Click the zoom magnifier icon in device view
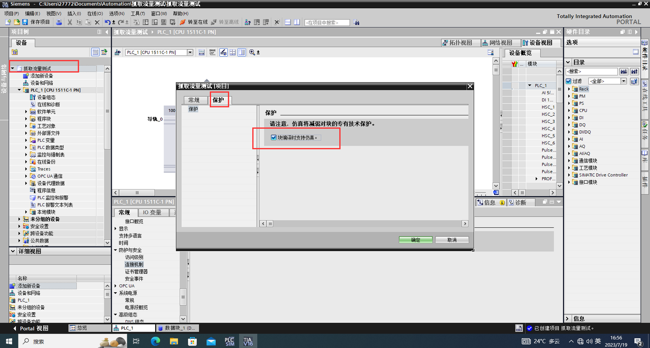The image size is (650, 348). point(252,52)
